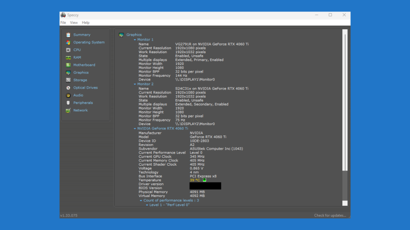Open the Motherboard section
Viewport: 410px width, 230px height.
click(x=84, y=65)
